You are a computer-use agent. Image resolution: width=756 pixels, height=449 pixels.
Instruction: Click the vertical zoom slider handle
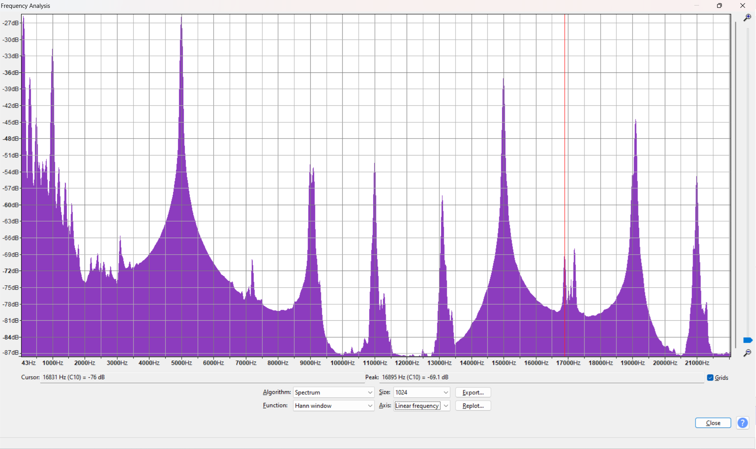748,340
